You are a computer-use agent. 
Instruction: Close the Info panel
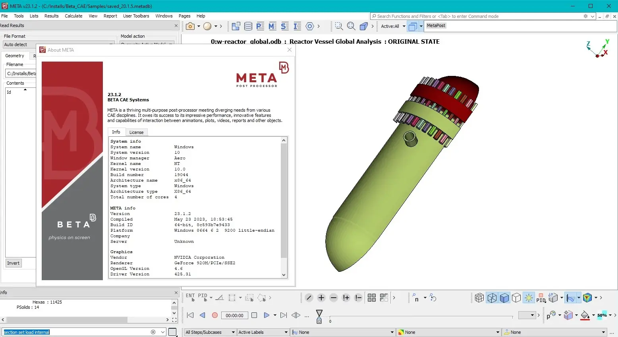click(x=176, y=292)
